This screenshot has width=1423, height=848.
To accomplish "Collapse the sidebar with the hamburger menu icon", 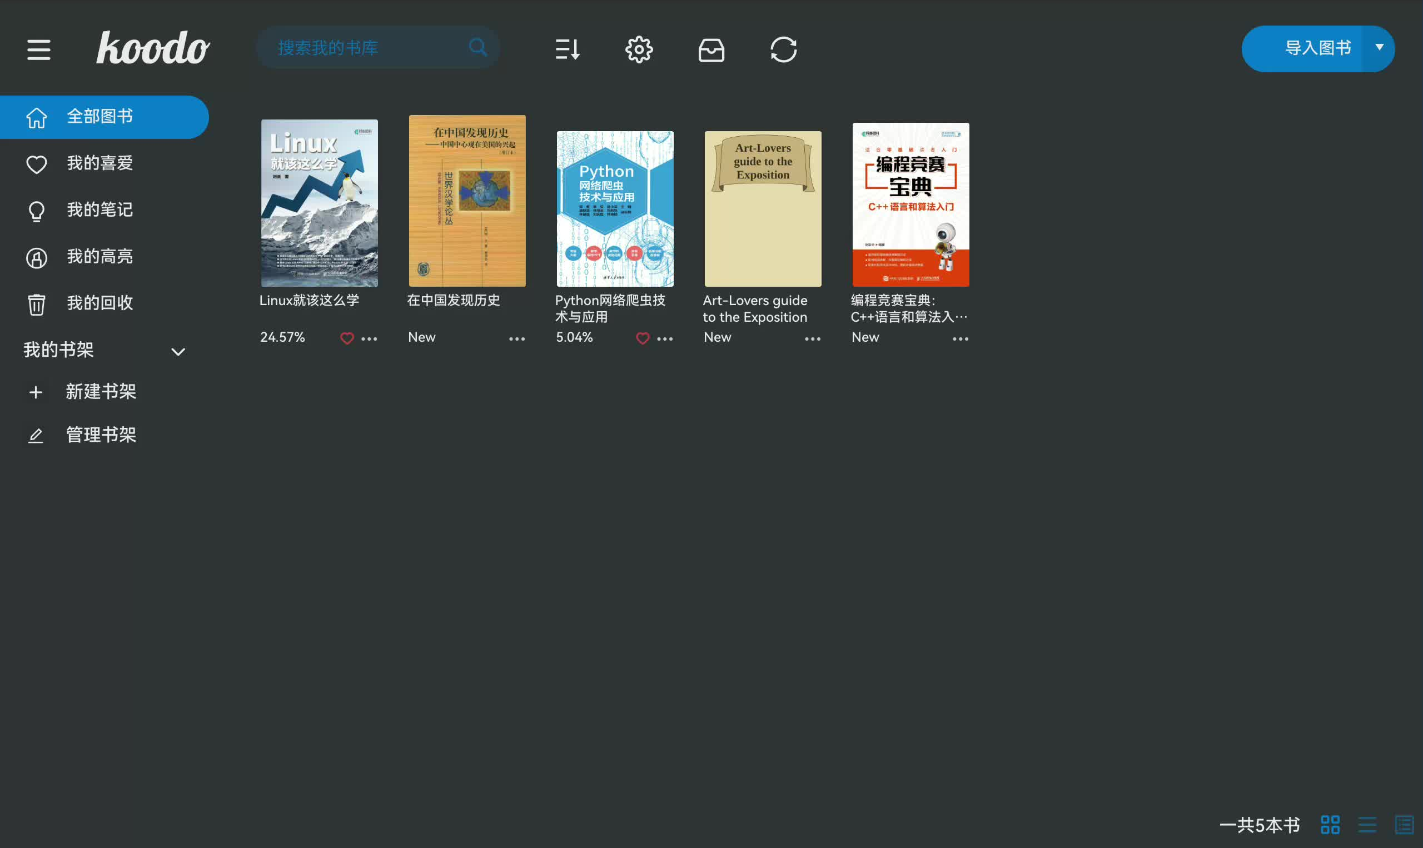I will pyautogui.click(x=39, y=49).
